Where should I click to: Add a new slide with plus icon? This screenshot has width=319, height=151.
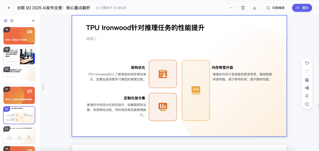point(33,21)
